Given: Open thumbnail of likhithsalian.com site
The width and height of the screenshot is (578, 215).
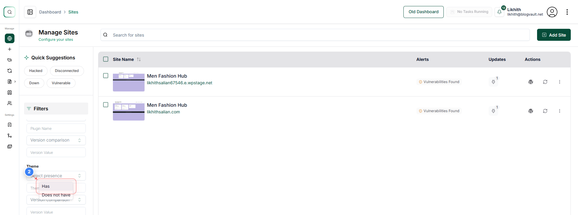Looking at the screenshot, I should click(x=129, y=111).
